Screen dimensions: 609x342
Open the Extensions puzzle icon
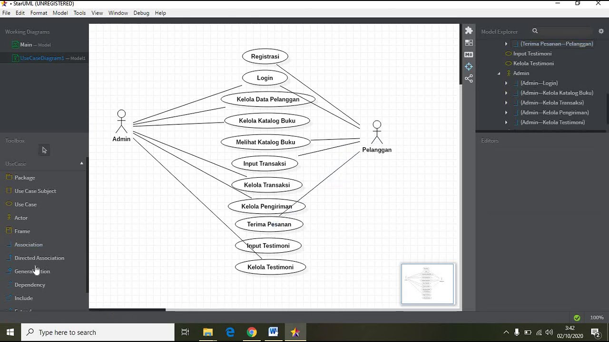(469, 30)
